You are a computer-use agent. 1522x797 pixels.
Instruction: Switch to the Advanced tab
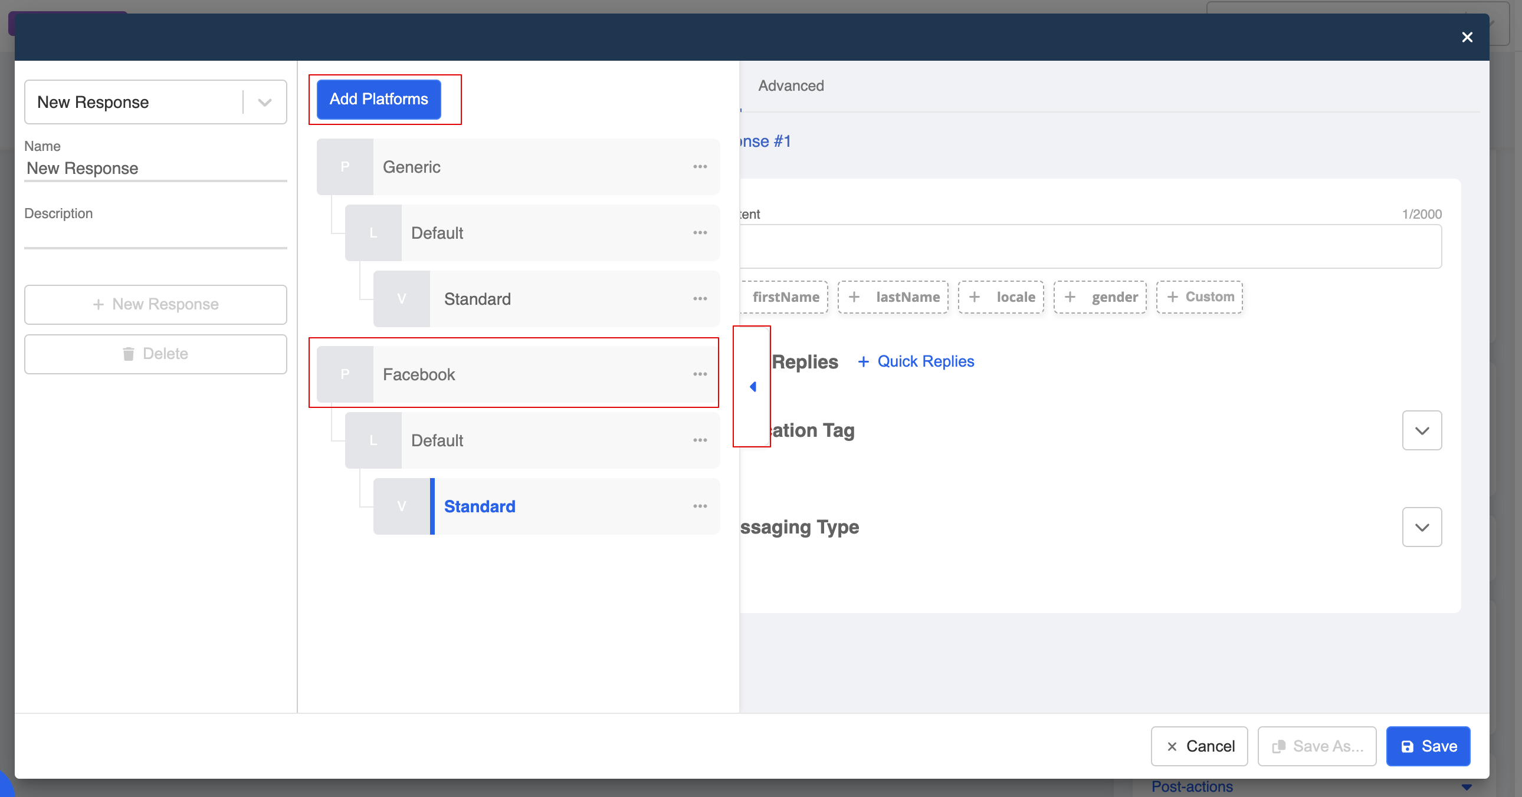click(x=790, y=85)
